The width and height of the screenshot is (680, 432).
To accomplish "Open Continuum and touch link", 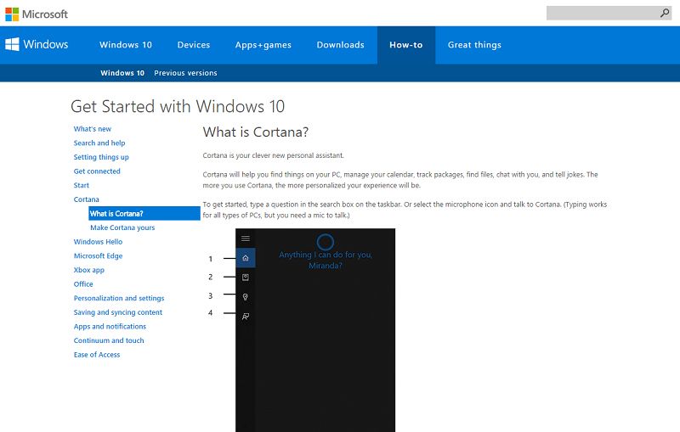I will click(x=109, y=340).
